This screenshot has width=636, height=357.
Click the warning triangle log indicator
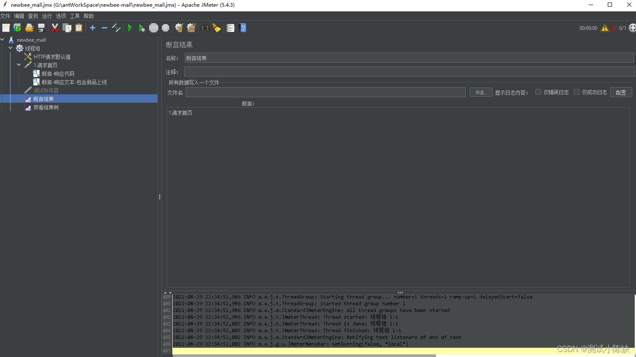605,28
